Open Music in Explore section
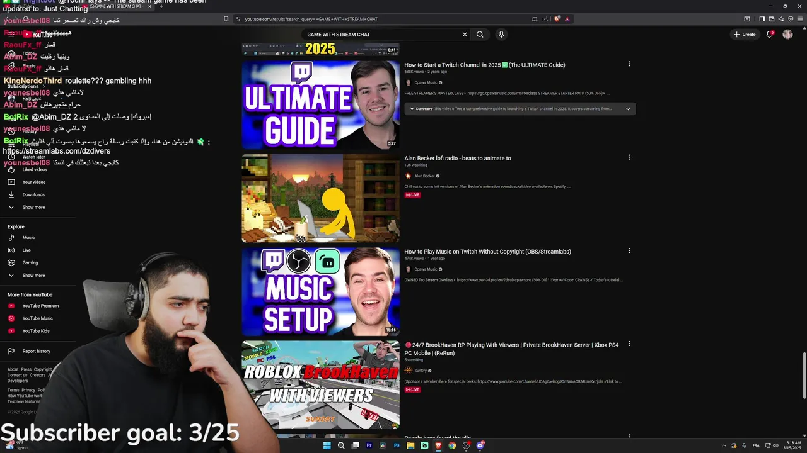The image size is (807, 453). tap(28, 237)
